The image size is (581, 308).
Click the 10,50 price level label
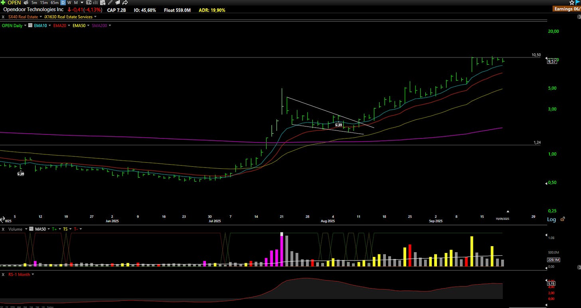(x=536, y=55)
